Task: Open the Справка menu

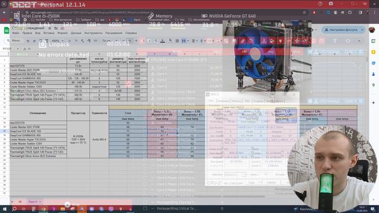Action: click(x=131, y=33)
